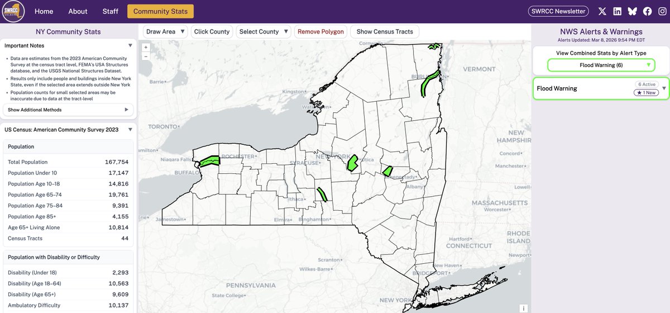The height and width of the screenshot is (313, 670).
Task: Click the Census Tracts count row
Action: (x=68, y=238)
